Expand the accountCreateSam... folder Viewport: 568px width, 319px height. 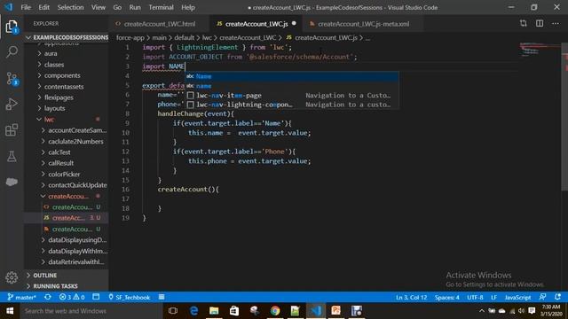[x=77, y=130]
